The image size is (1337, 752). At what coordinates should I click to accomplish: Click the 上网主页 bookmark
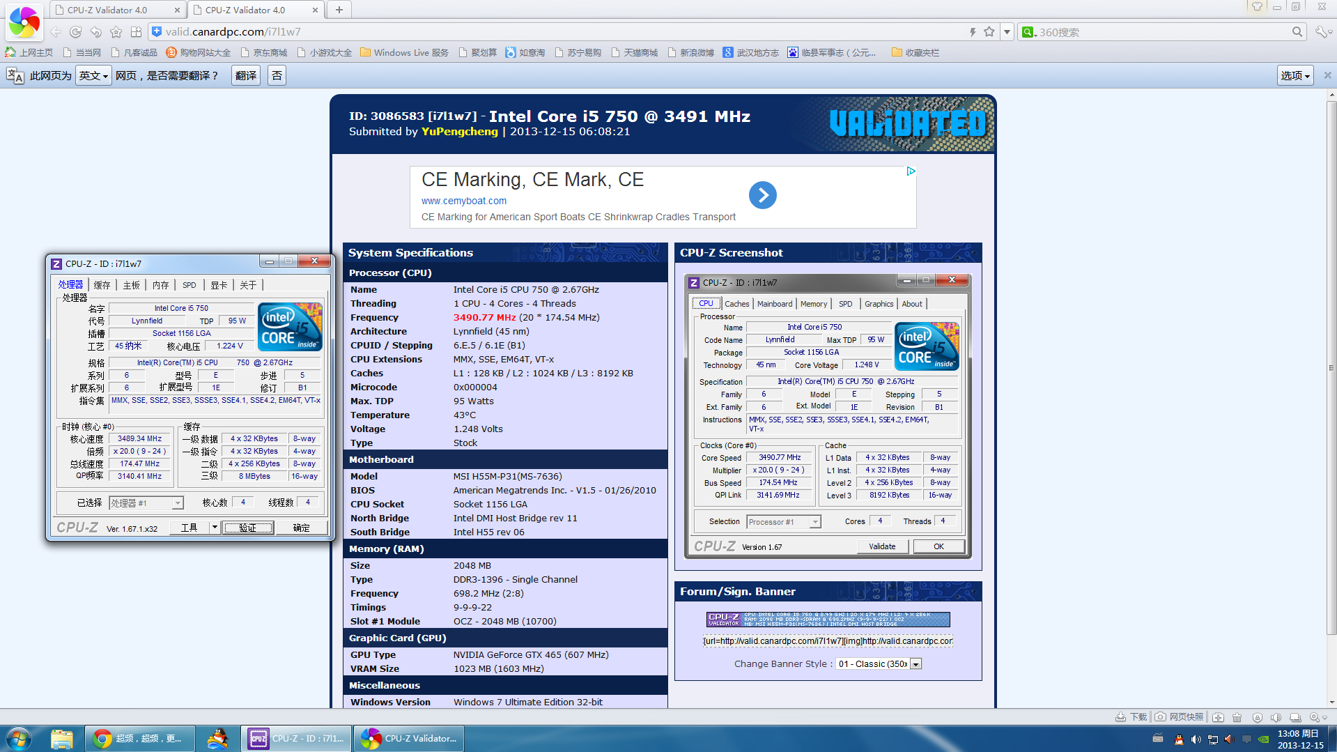(x=29, y=52)
